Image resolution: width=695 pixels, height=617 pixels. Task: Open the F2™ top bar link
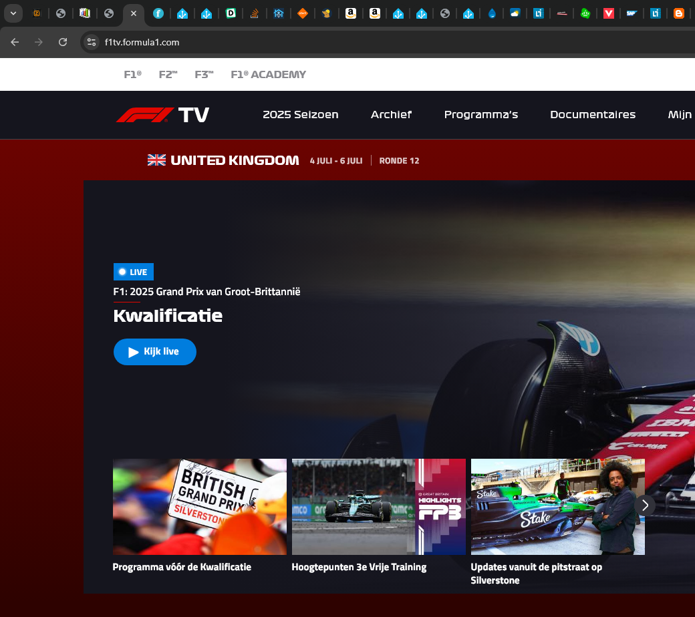[168, 74]
